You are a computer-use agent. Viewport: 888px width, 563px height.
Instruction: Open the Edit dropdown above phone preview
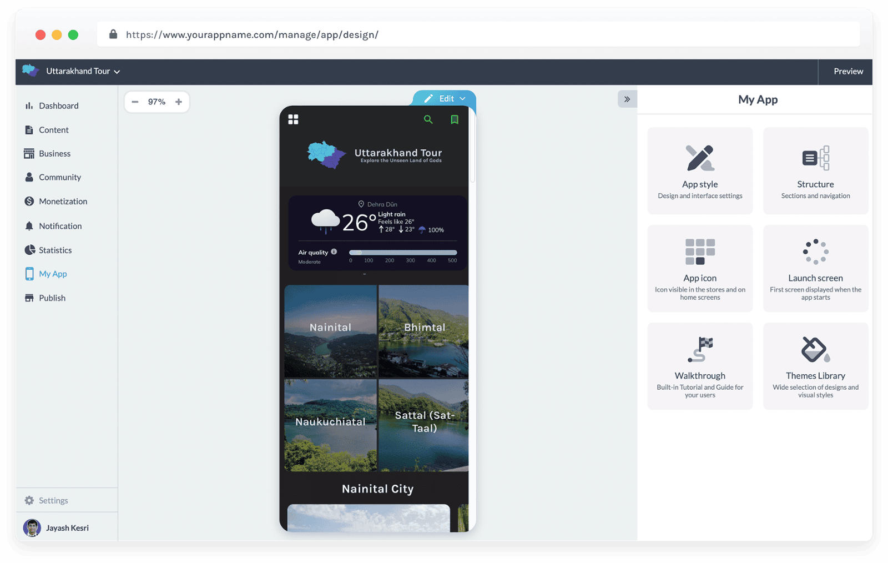click(x=445, y=98)
